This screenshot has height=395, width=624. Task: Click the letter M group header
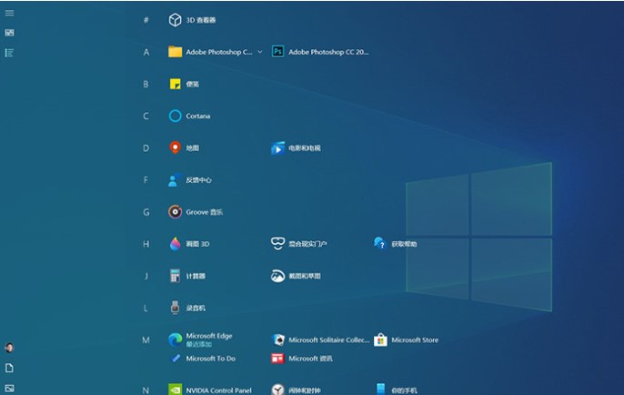pos(146,339)
